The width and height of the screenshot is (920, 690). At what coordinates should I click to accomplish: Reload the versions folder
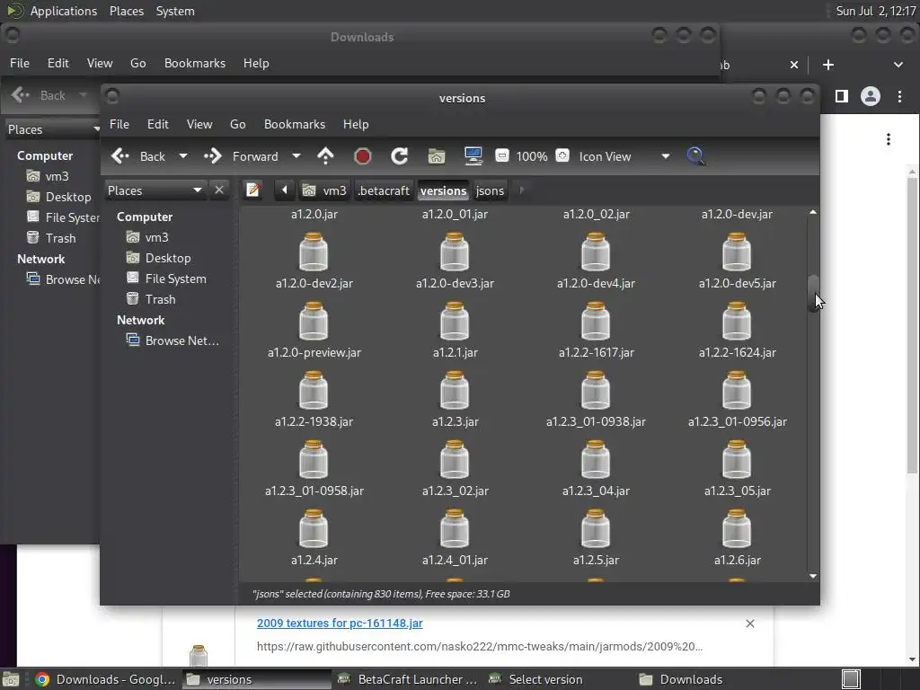400,156
